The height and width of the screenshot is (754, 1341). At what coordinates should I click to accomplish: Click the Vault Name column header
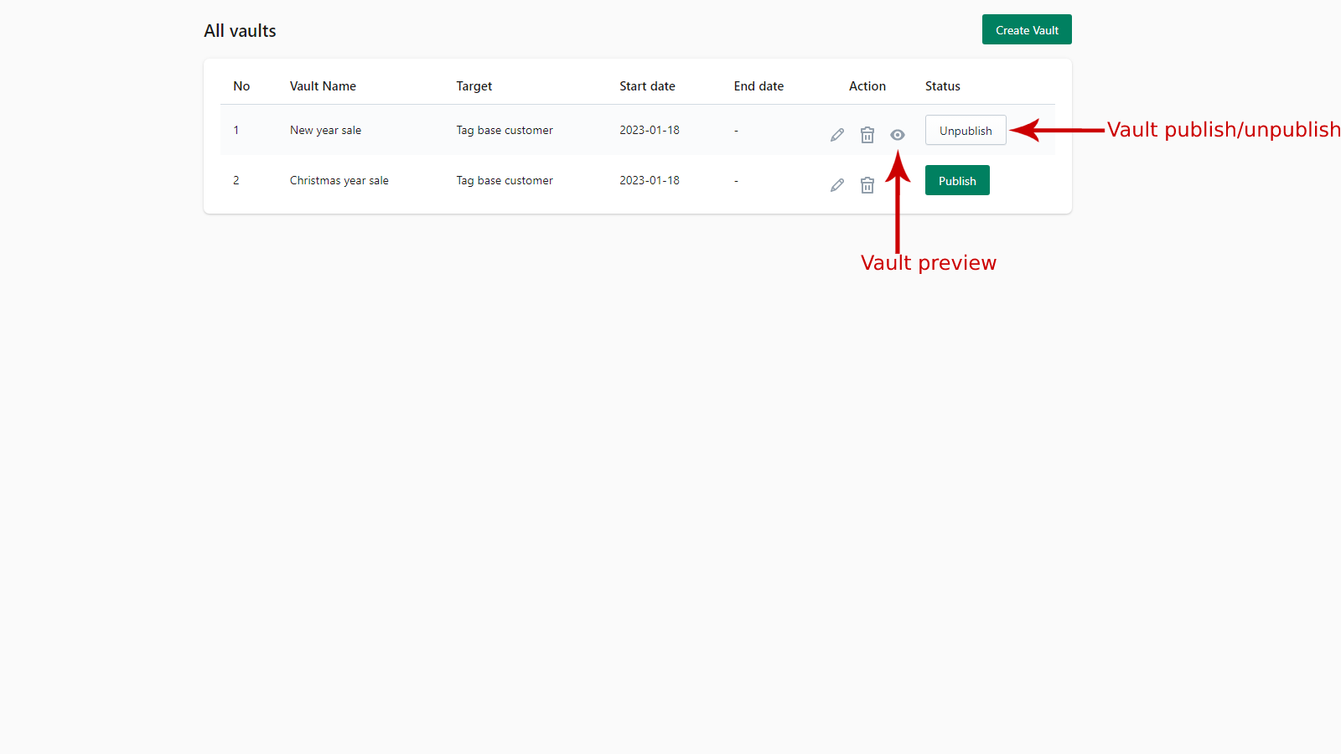pyautogui.click(x=323, y=86)
